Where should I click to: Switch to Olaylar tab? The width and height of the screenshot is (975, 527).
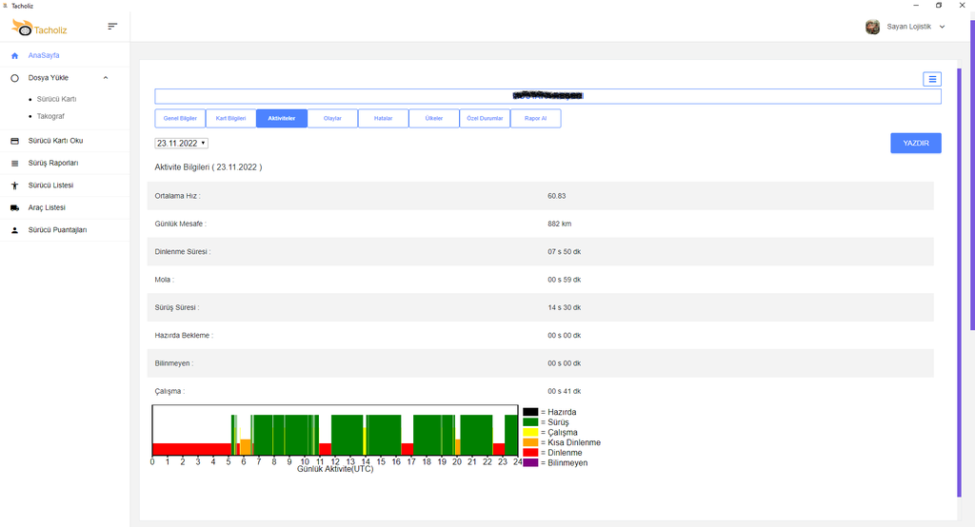point(332,118)
